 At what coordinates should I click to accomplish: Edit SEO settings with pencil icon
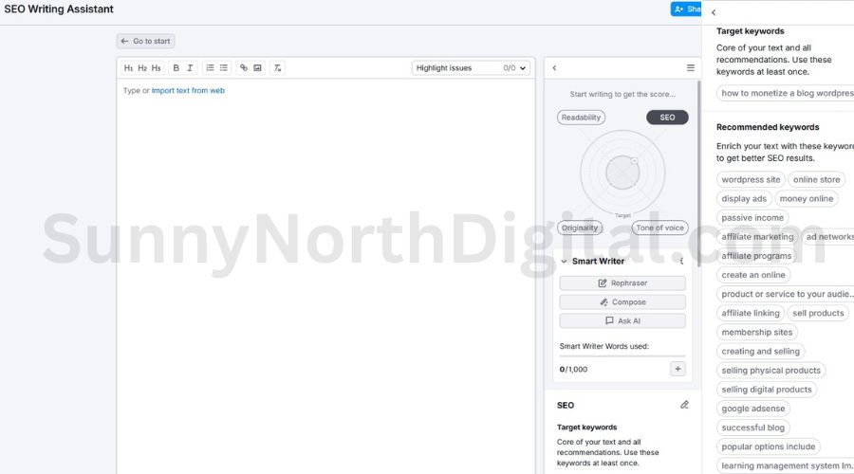click(x=684, y=405)
